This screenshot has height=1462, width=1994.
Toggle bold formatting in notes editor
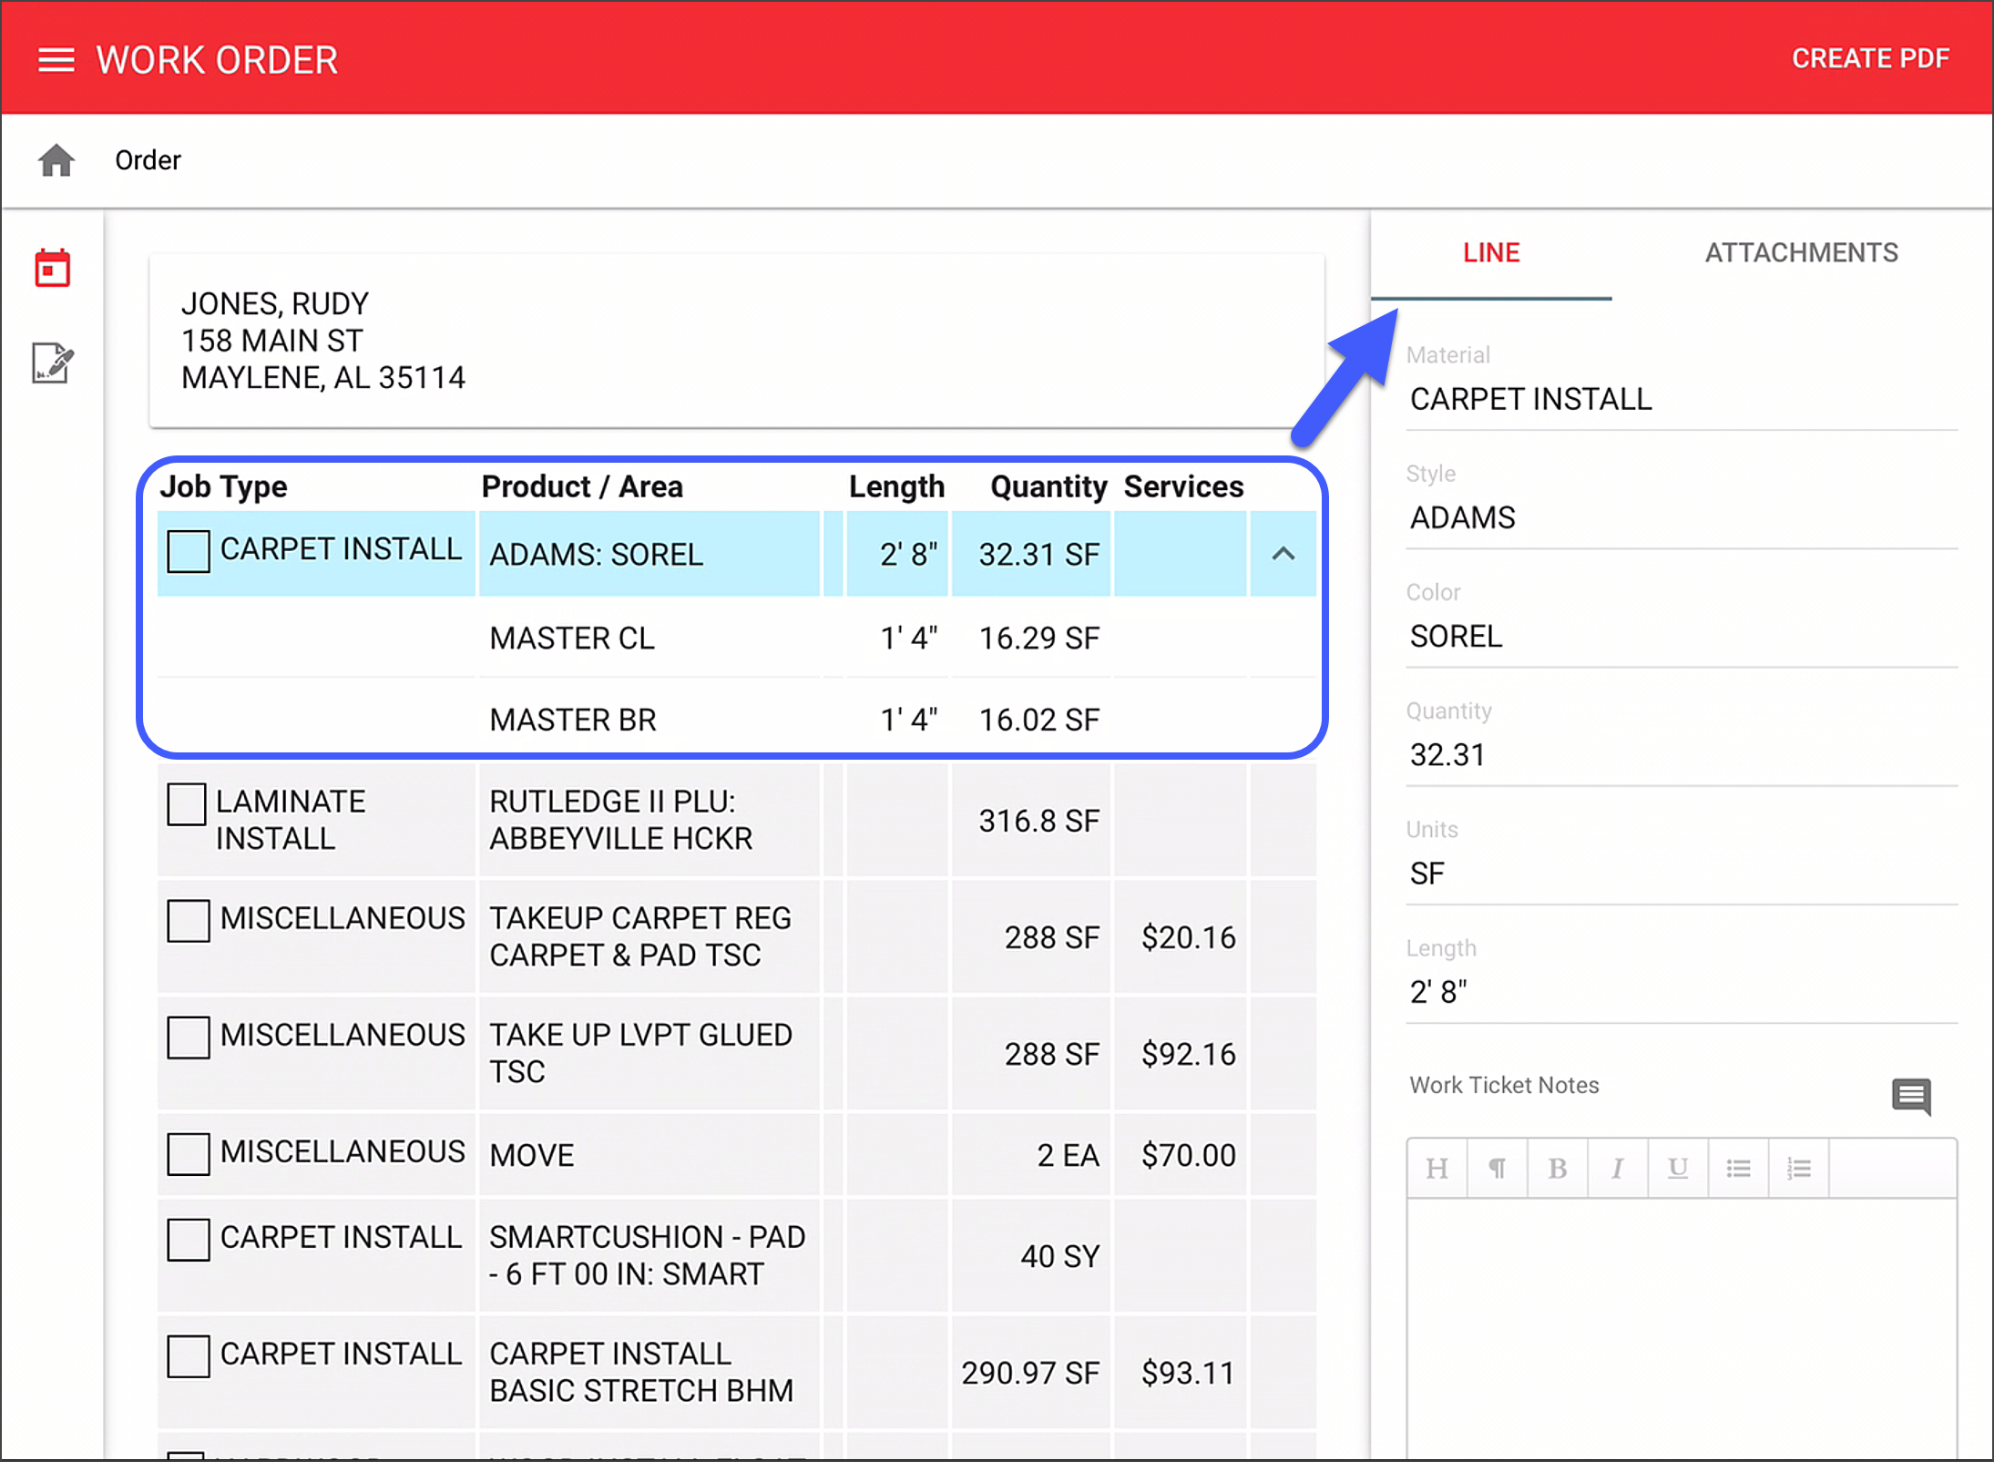point(1558,1168)
